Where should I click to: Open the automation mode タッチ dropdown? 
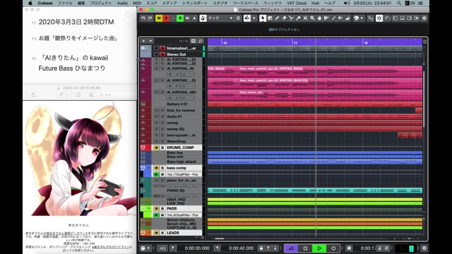pos(220,18)
